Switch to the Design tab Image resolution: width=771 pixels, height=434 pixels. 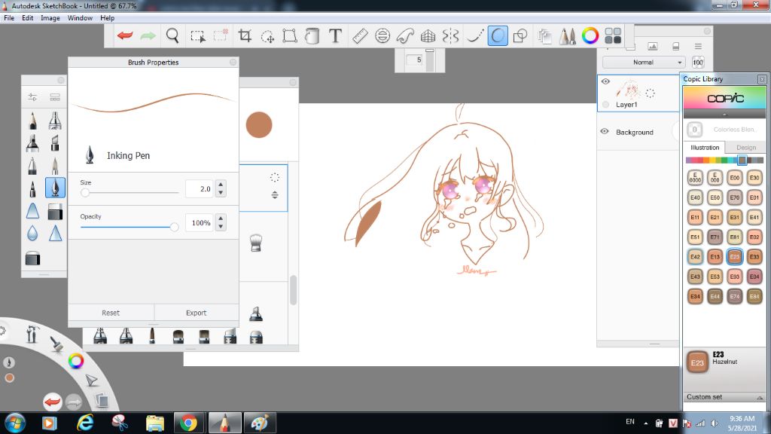click(x=746, y=147)
